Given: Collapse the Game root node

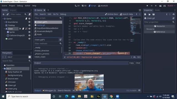Looking at the screenshot, I should (3, 19).
